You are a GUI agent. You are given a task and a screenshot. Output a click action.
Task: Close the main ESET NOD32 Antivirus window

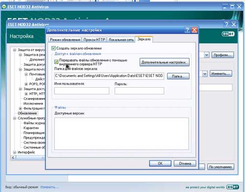pos(239,7)
